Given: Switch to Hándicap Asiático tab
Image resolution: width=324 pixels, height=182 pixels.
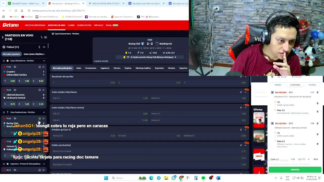Looking at the screenshot, I should (x=143, y=68).
